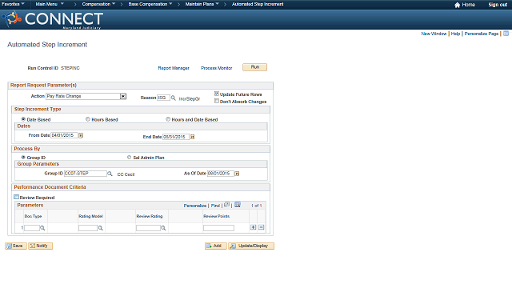Click the Review Rating lookup magnifier
Viewport: 512px width, 288px height.
[163, 228]
